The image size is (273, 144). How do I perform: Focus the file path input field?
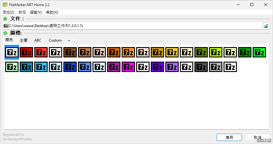[133, 26]
